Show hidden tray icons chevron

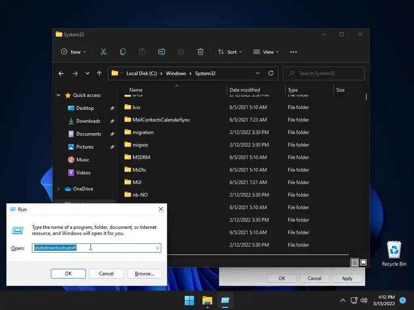tap(343, 300)
